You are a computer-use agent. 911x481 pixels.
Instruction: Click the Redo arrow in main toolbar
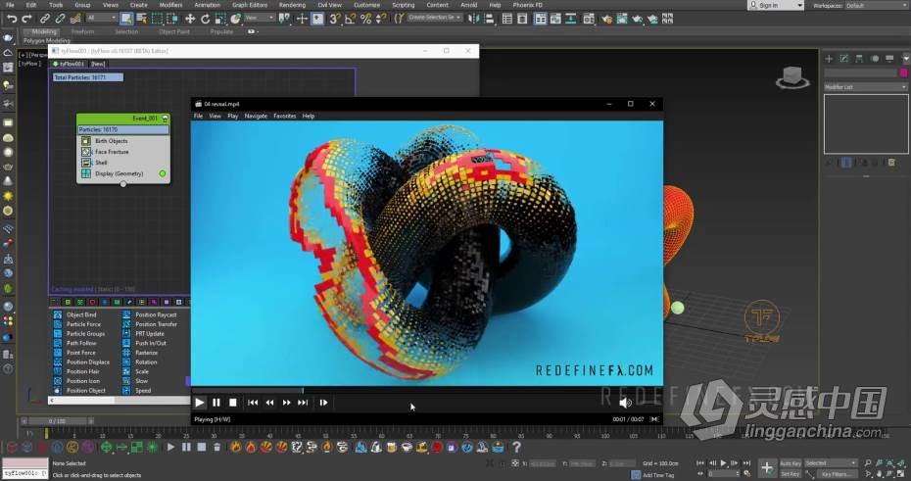point(26,19)
